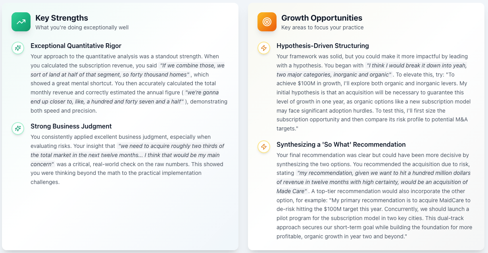Open the Hypothesis-Driven Structuring title
The image size is (488, 253).
323,46
